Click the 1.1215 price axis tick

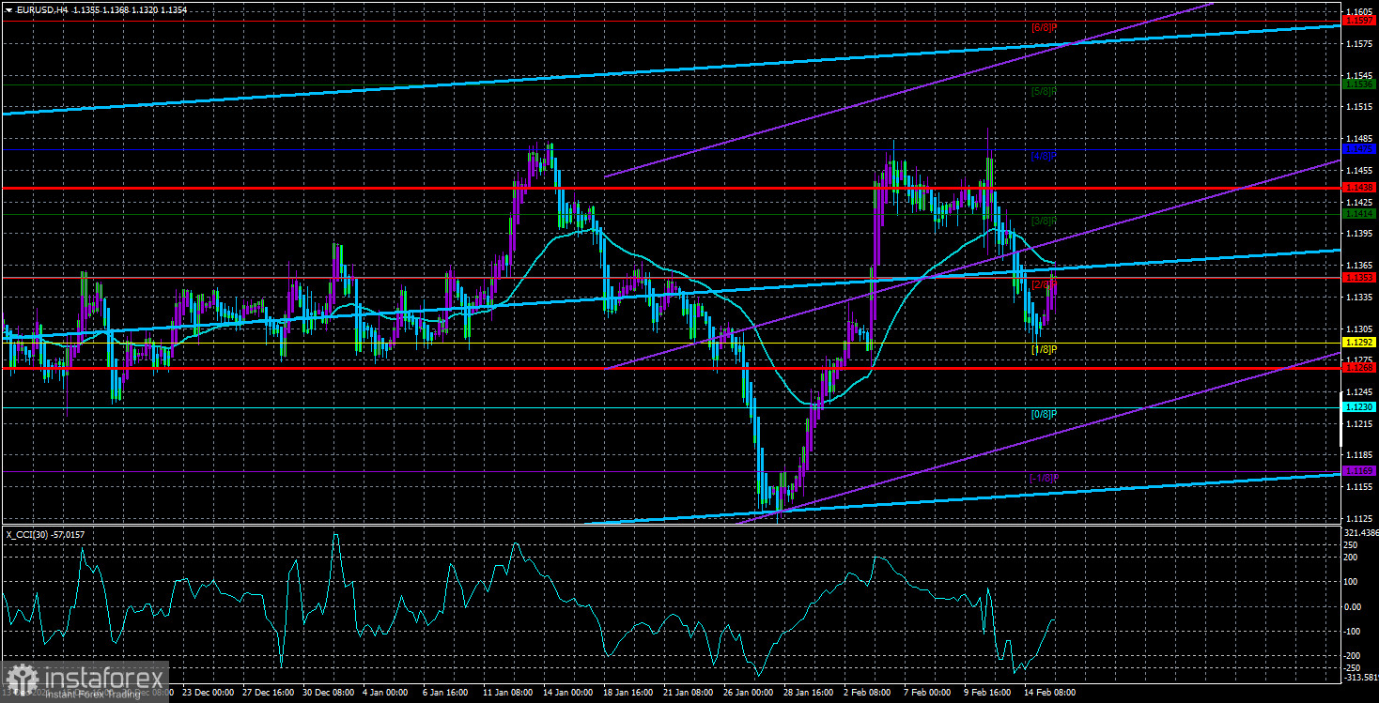pyautogui.click(x=1357, y=424)
